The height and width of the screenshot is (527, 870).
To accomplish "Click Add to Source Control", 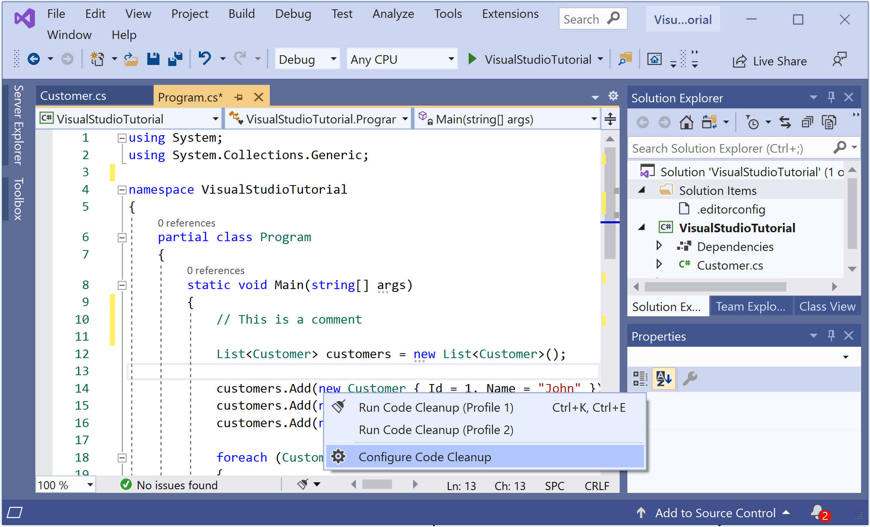I will (715, 513).
